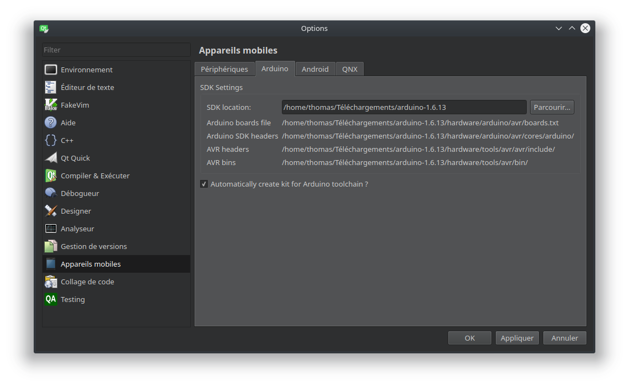Screen dimensions: 629x387
Task: Click the Environnement category icon
Action: 50,70
